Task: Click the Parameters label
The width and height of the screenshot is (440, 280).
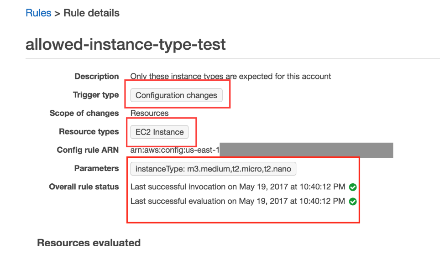Action: (96, 168)
